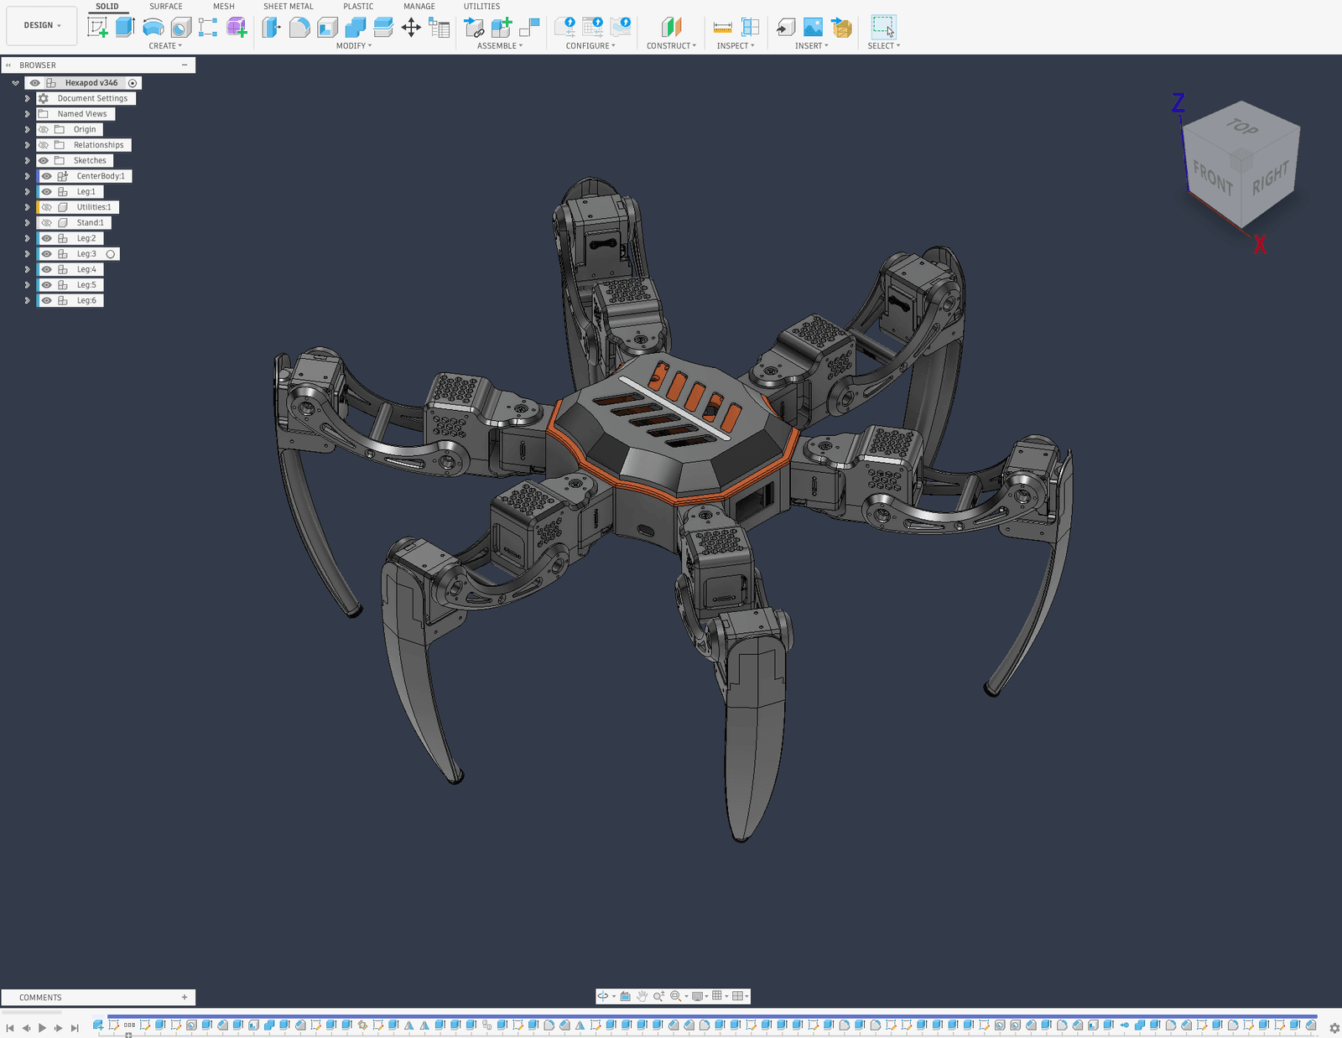Choose the Extrude tool icon

pos(126,27)
